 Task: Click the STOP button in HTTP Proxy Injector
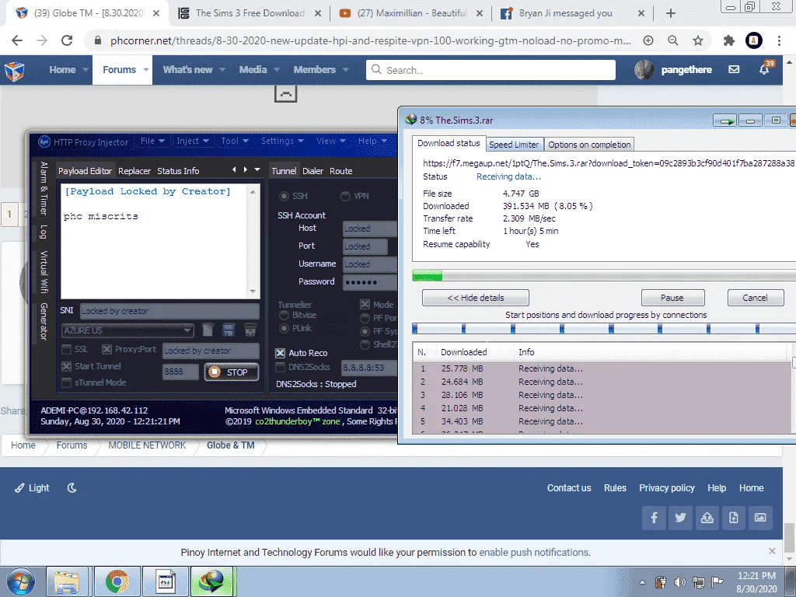pyautogui.click(x=232, y=372)
